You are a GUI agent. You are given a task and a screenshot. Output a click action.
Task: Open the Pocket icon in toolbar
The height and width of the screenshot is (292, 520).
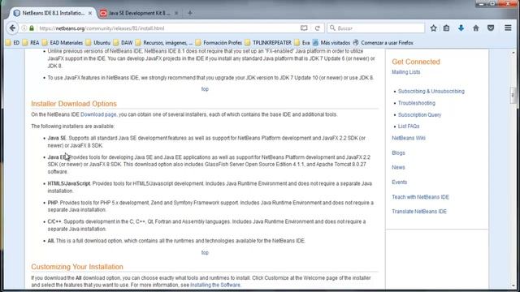click(491, 28)
